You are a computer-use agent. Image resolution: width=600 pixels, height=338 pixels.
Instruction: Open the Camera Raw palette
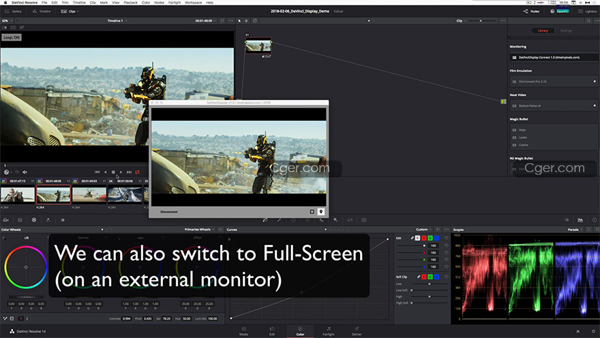click(x=5, y=220)
